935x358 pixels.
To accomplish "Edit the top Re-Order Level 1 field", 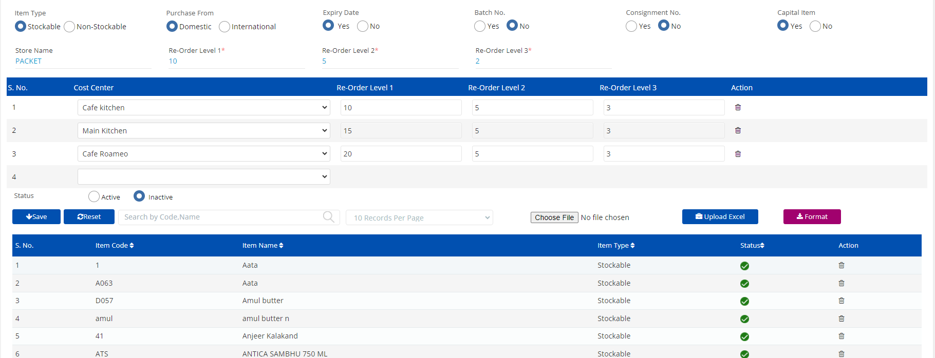I will coord(237,61).
